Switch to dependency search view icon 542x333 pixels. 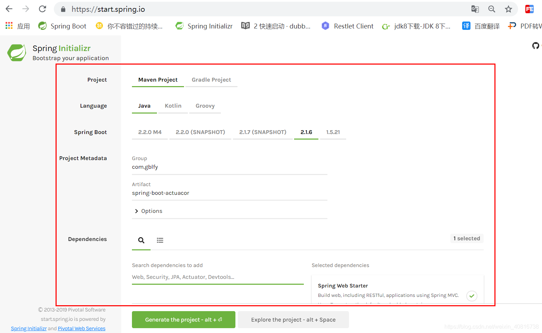click(141, 240)
